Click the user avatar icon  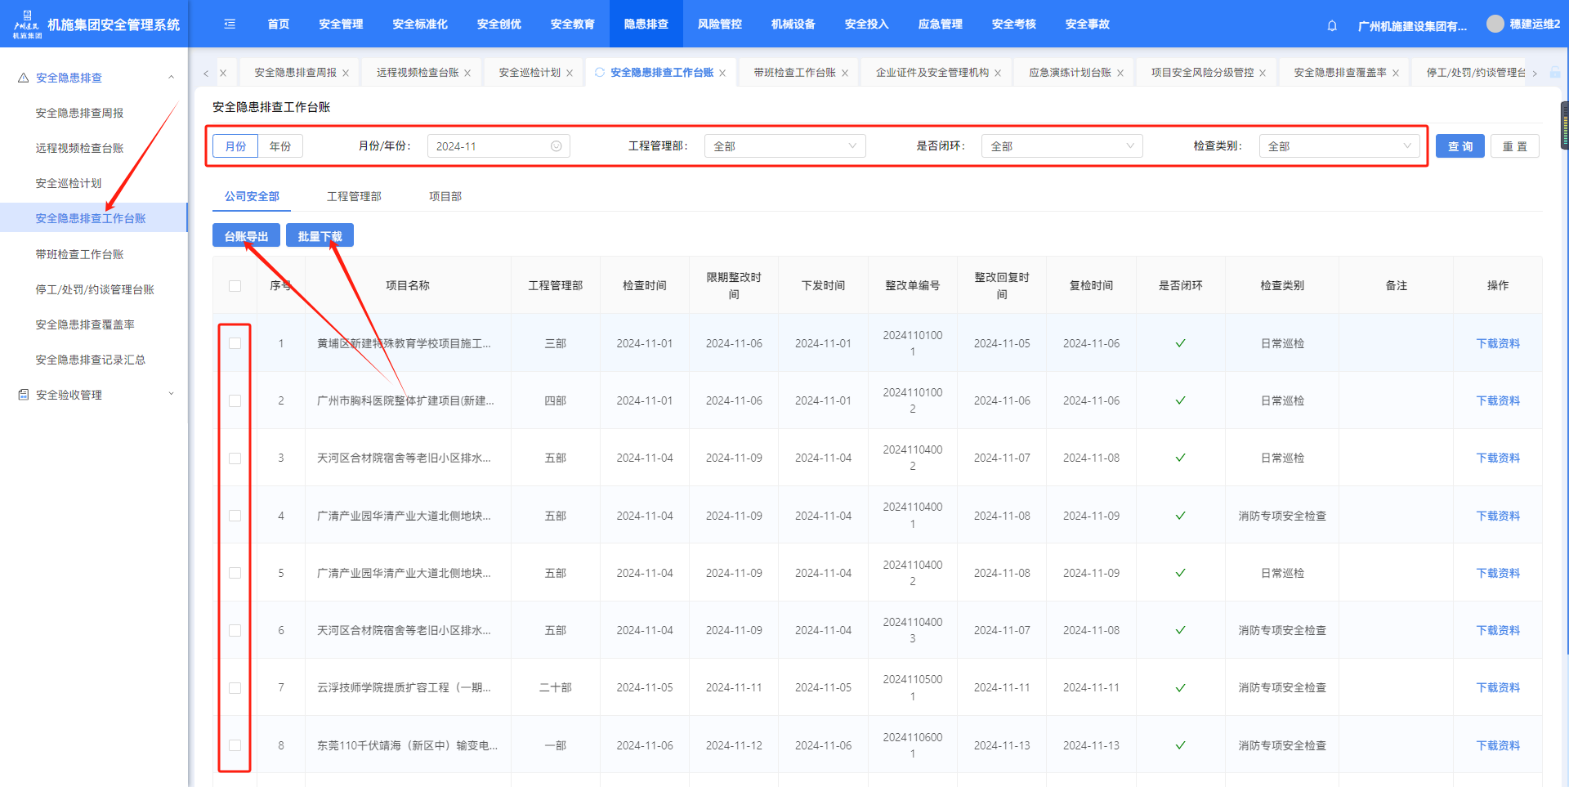click(x=1495, y=24)
